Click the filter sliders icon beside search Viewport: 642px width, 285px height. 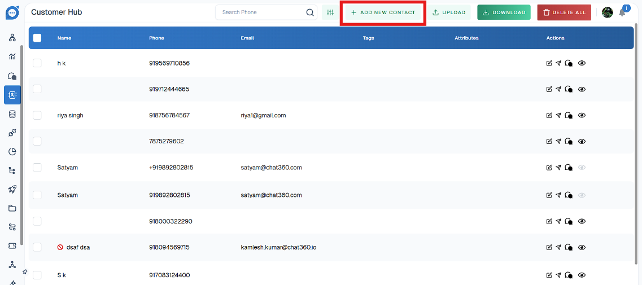[330, 12]
